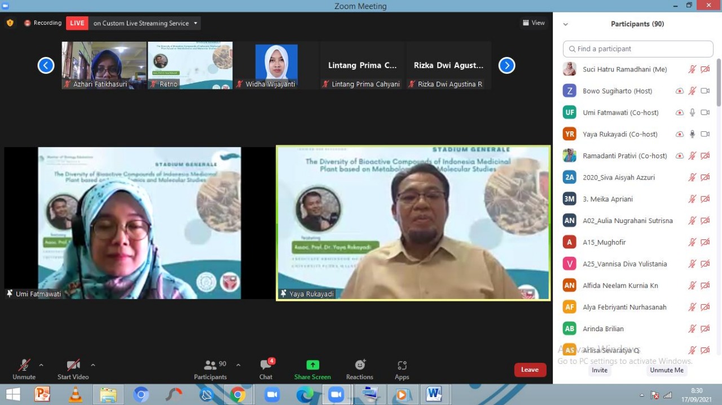Open VLC media player from taskbar
This screenshot has height=405, width=722.
[74, 394]
